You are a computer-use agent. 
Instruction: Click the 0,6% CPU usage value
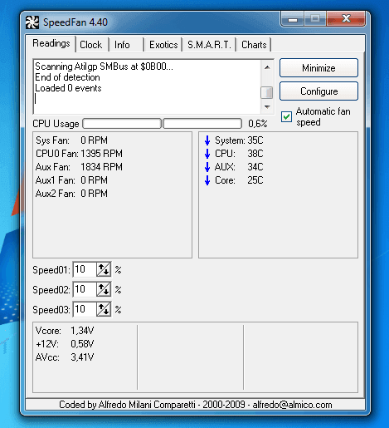258,124
